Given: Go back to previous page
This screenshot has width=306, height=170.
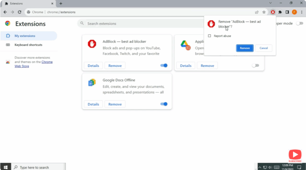Looking at the screenshot, I should [5, 12].
